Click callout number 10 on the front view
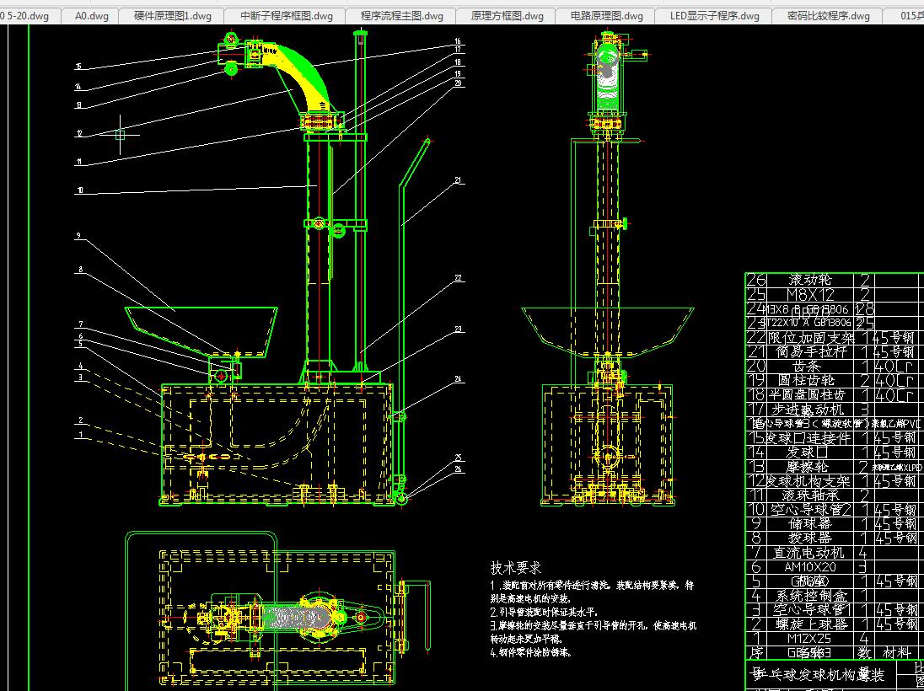The image size is (924, 691). 79,190
